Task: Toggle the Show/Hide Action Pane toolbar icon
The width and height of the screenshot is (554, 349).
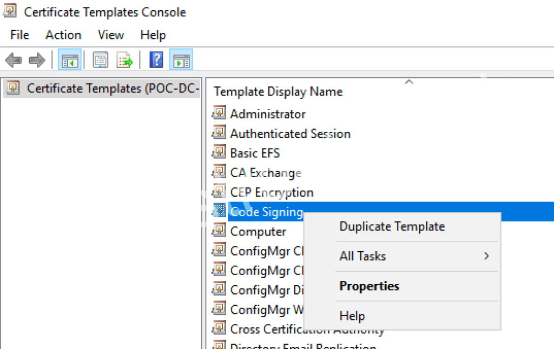Action: (x=181, y=59)
